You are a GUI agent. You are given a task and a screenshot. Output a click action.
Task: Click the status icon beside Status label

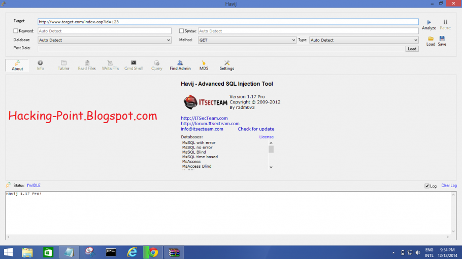click(x=8, y=185)
